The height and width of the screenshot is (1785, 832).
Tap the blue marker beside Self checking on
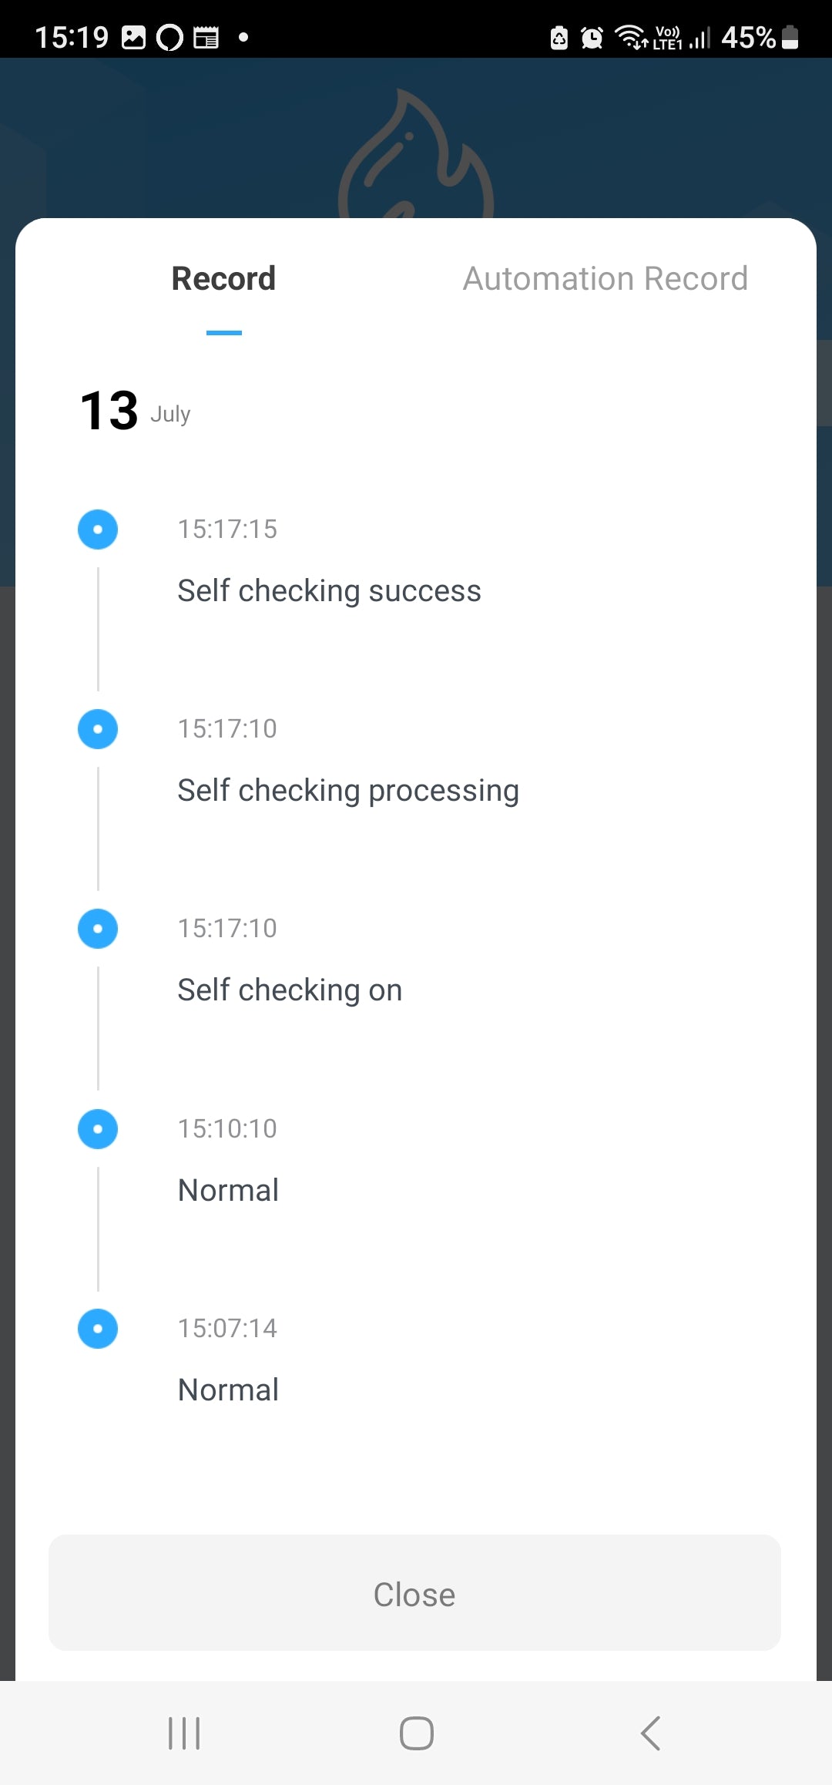click(98, 929)
